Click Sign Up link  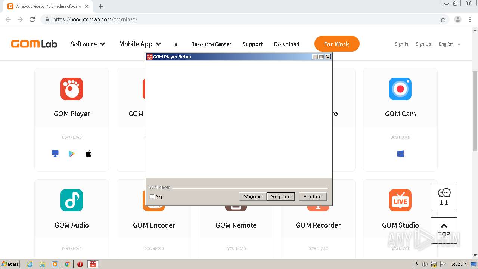423,44
